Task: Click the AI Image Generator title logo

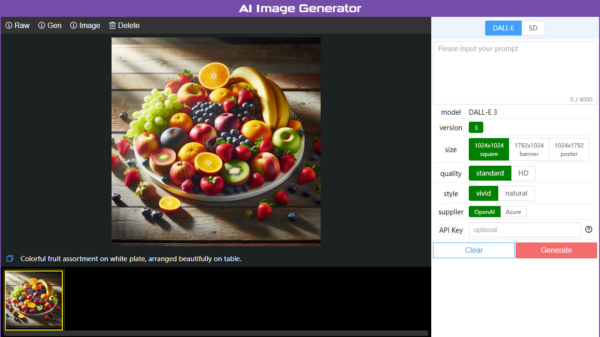Action: 300,8
